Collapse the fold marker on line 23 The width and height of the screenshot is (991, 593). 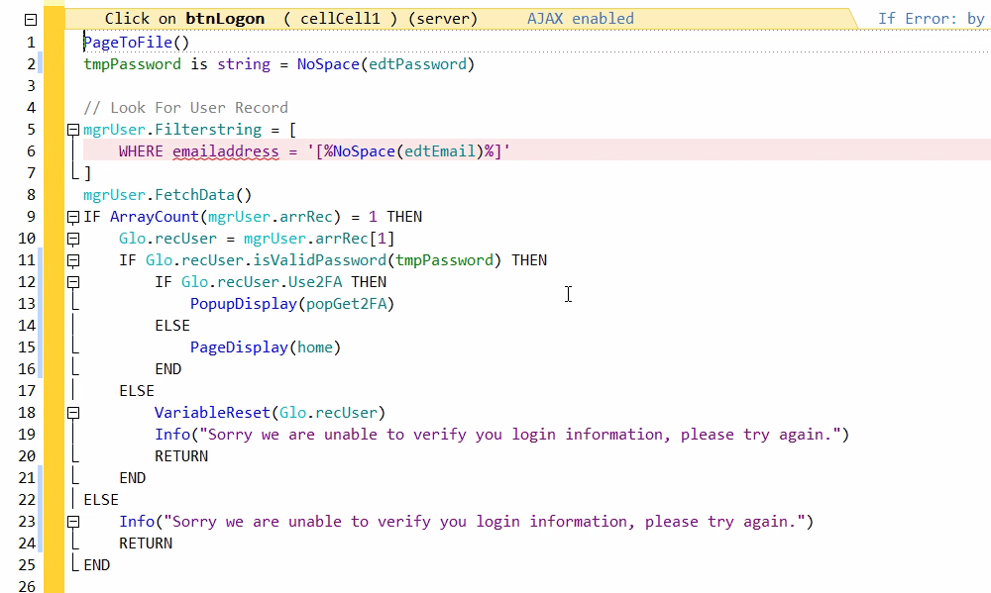[x=72, y=522]
